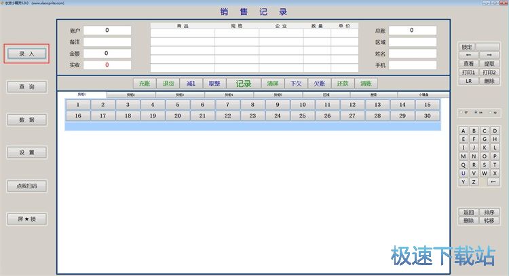Open the 数据 data section
509x276 pixels.
(26, 120)
